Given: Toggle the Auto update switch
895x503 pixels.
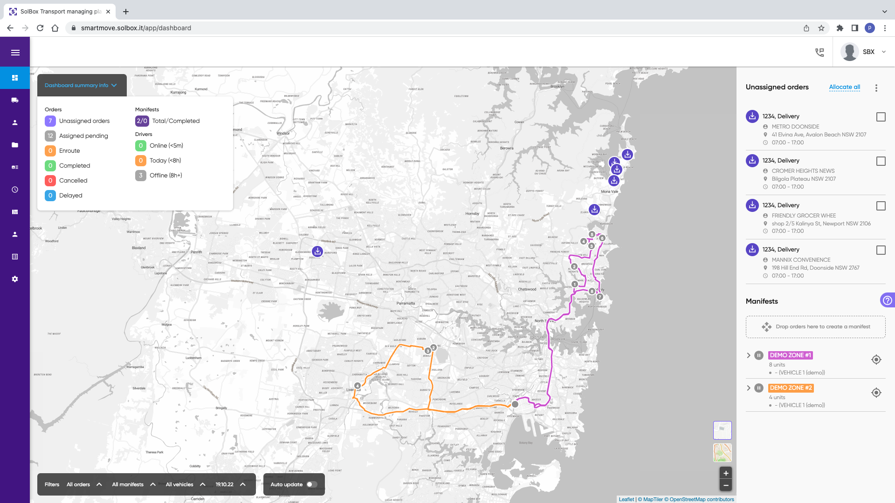Looking at the screenshot, I should coord(311,484).
